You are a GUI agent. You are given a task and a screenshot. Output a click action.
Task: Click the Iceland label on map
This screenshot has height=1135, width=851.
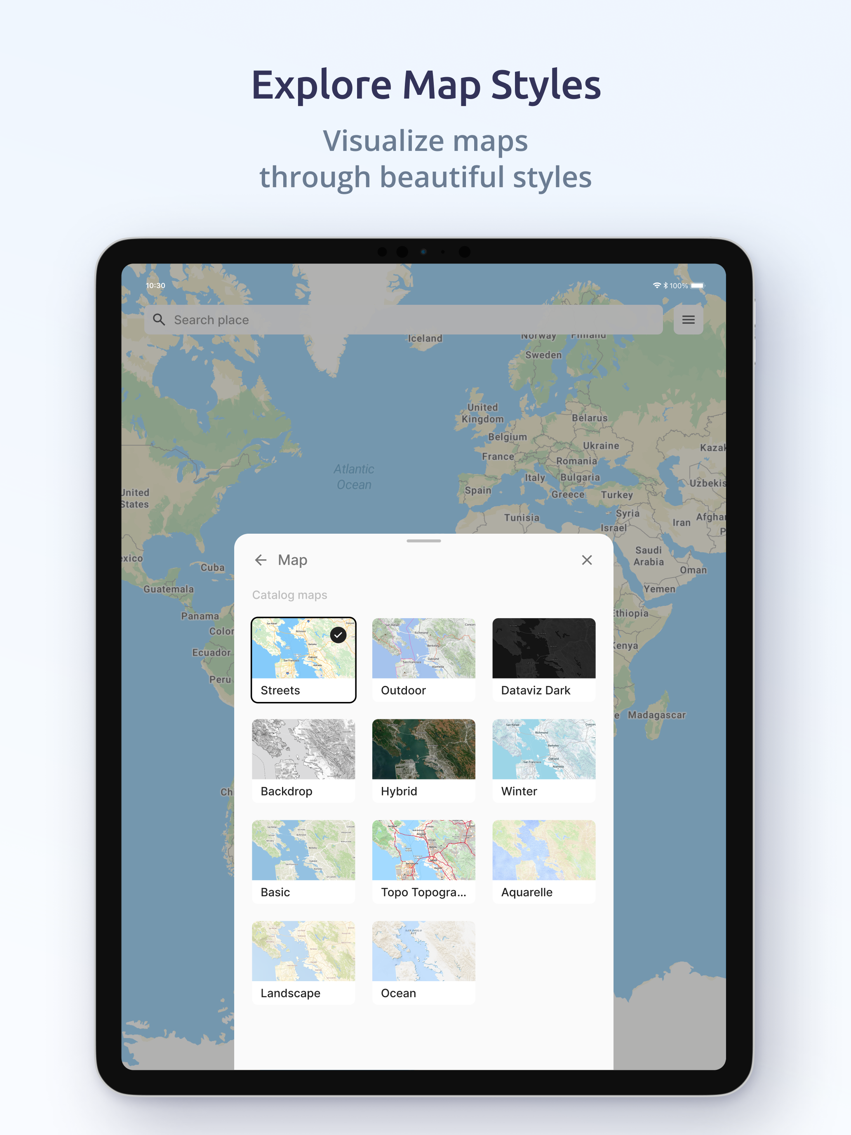pos(425,338)
